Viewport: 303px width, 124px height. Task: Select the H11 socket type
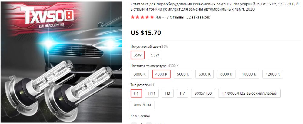click(152, 93)
